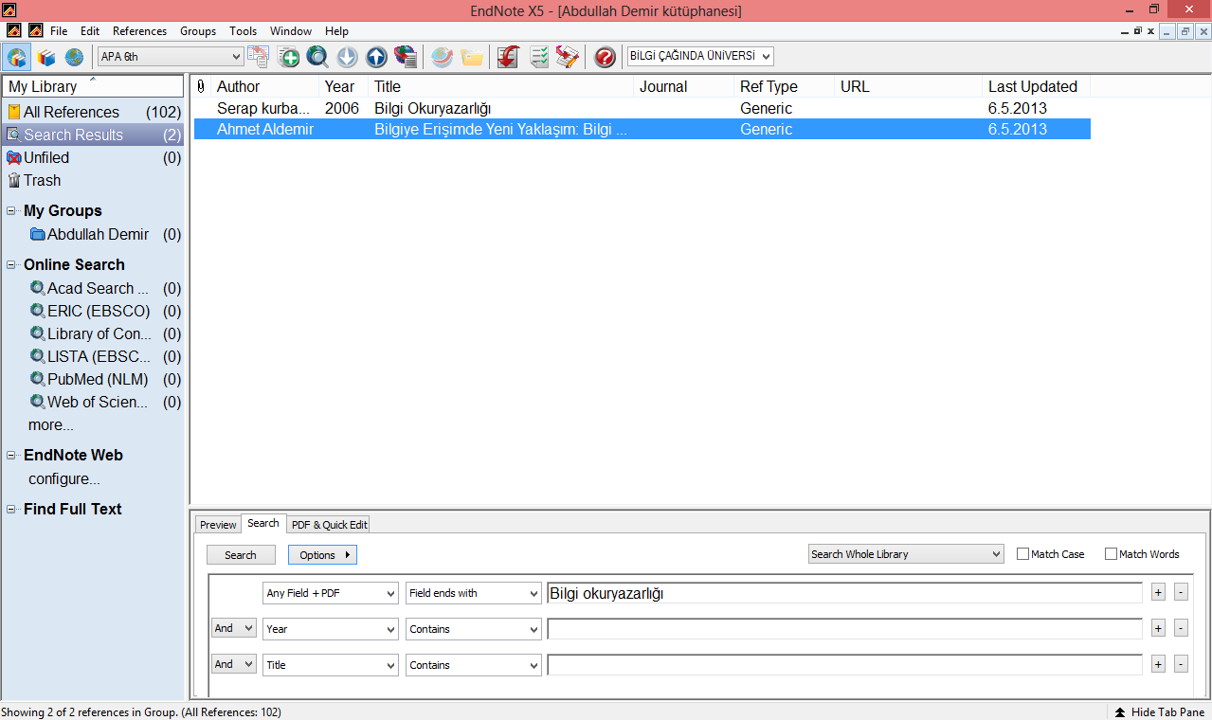Sort references by Last Updated column header
Image resolution: width=1212 pixels, height=720 pixels.
[1036, 86]
